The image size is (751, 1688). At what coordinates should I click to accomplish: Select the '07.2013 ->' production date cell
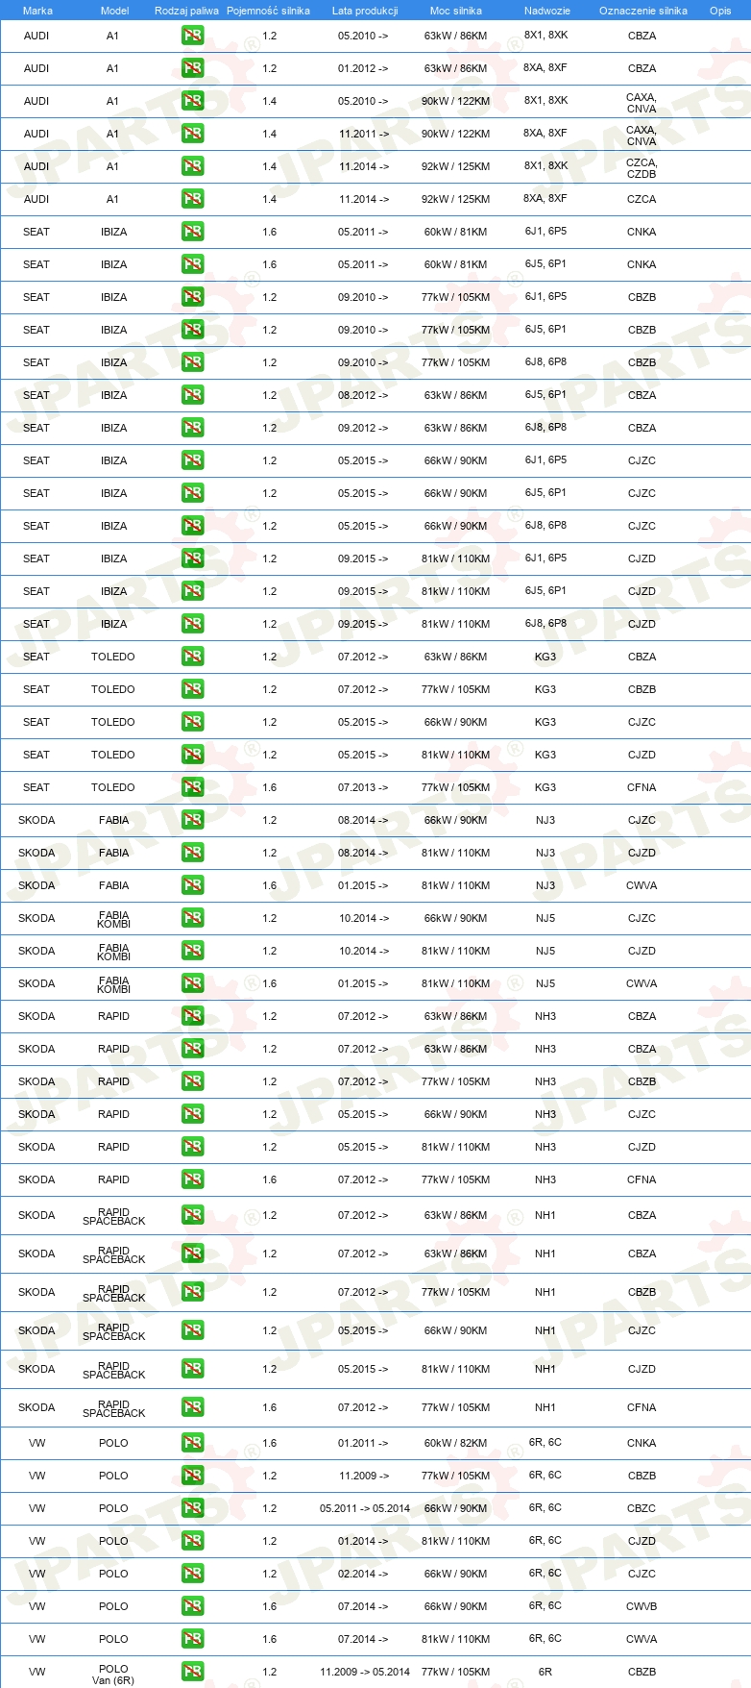(363, 787)
